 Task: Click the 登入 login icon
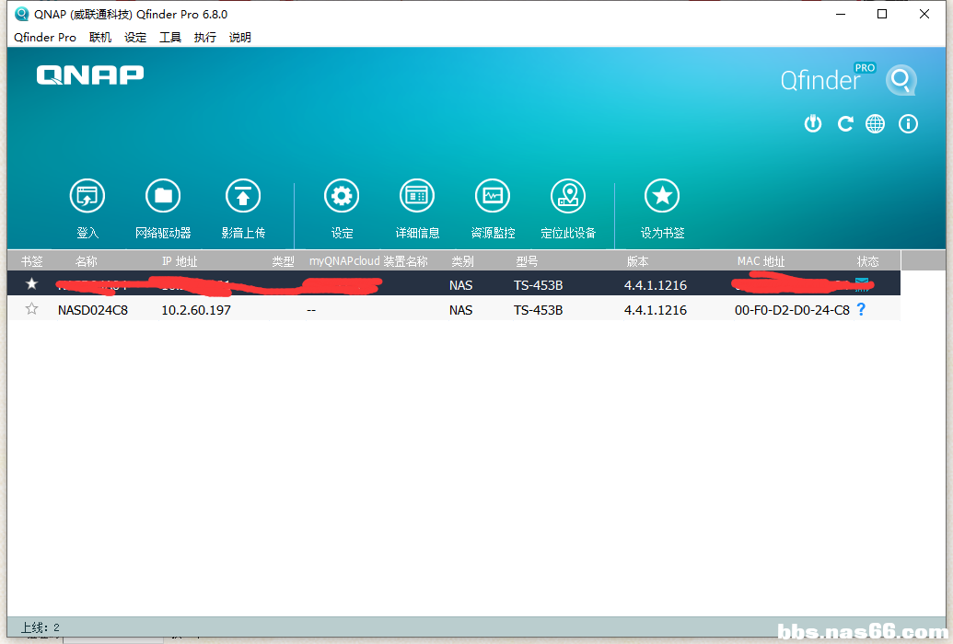(x=87, y=196)
